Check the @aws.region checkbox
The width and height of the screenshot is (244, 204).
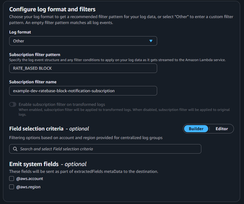coord(12,187)
